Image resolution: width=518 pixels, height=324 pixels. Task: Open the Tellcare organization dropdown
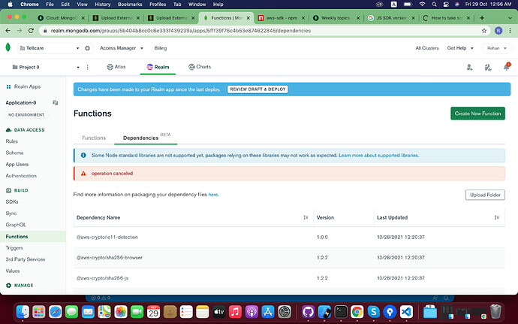coord(50,48)
